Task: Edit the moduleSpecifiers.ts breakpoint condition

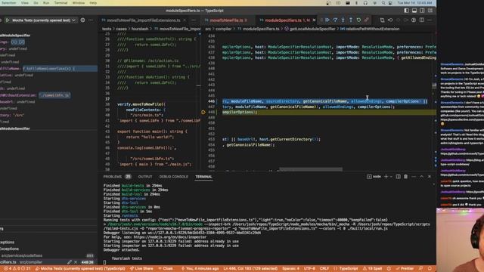Action: pos(70,262)
